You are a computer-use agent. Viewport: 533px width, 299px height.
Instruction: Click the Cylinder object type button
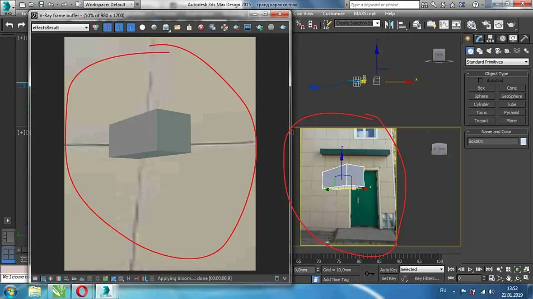pyautogui.click(x=481, y=105)
